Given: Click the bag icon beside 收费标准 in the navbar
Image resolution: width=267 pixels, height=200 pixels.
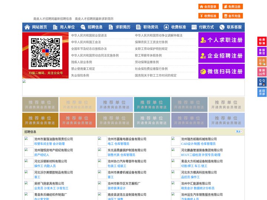Looking at the screenshot, I should 166,27.
